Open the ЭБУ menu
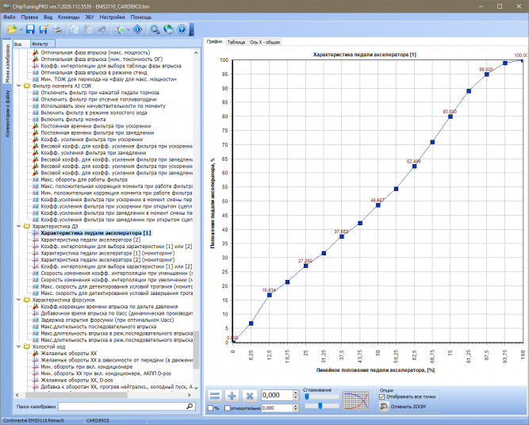Screen dimensions: 529x425 (90, 17)
